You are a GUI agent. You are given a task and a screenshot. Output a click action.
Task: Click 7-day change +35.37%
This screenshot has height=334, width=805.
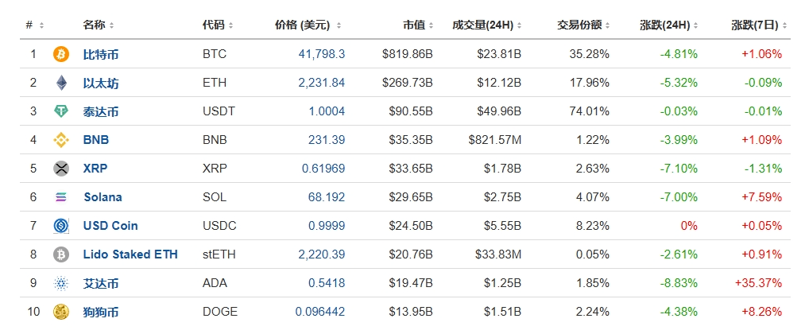pos(759,283)
